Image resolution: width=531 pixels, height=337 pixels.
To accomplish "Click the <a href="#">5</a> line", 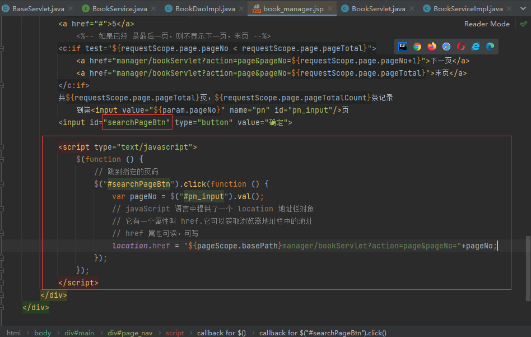I will [x=96, y=24].
